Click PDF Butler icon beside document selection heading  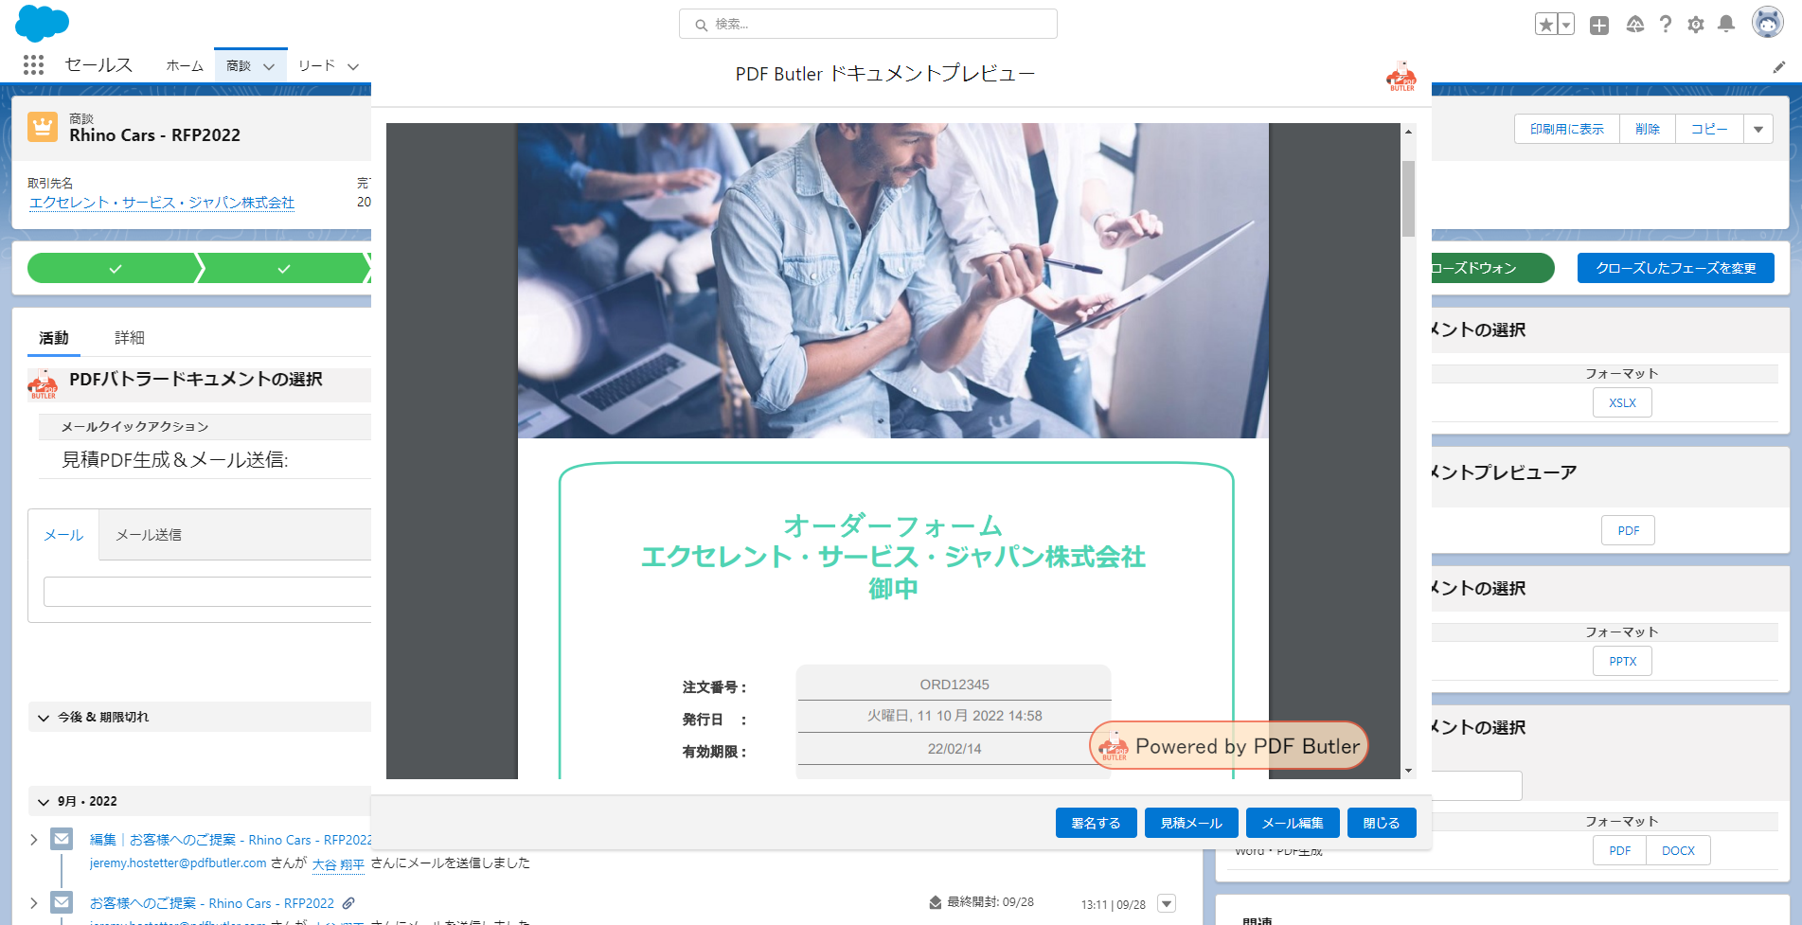click(43, 383)
